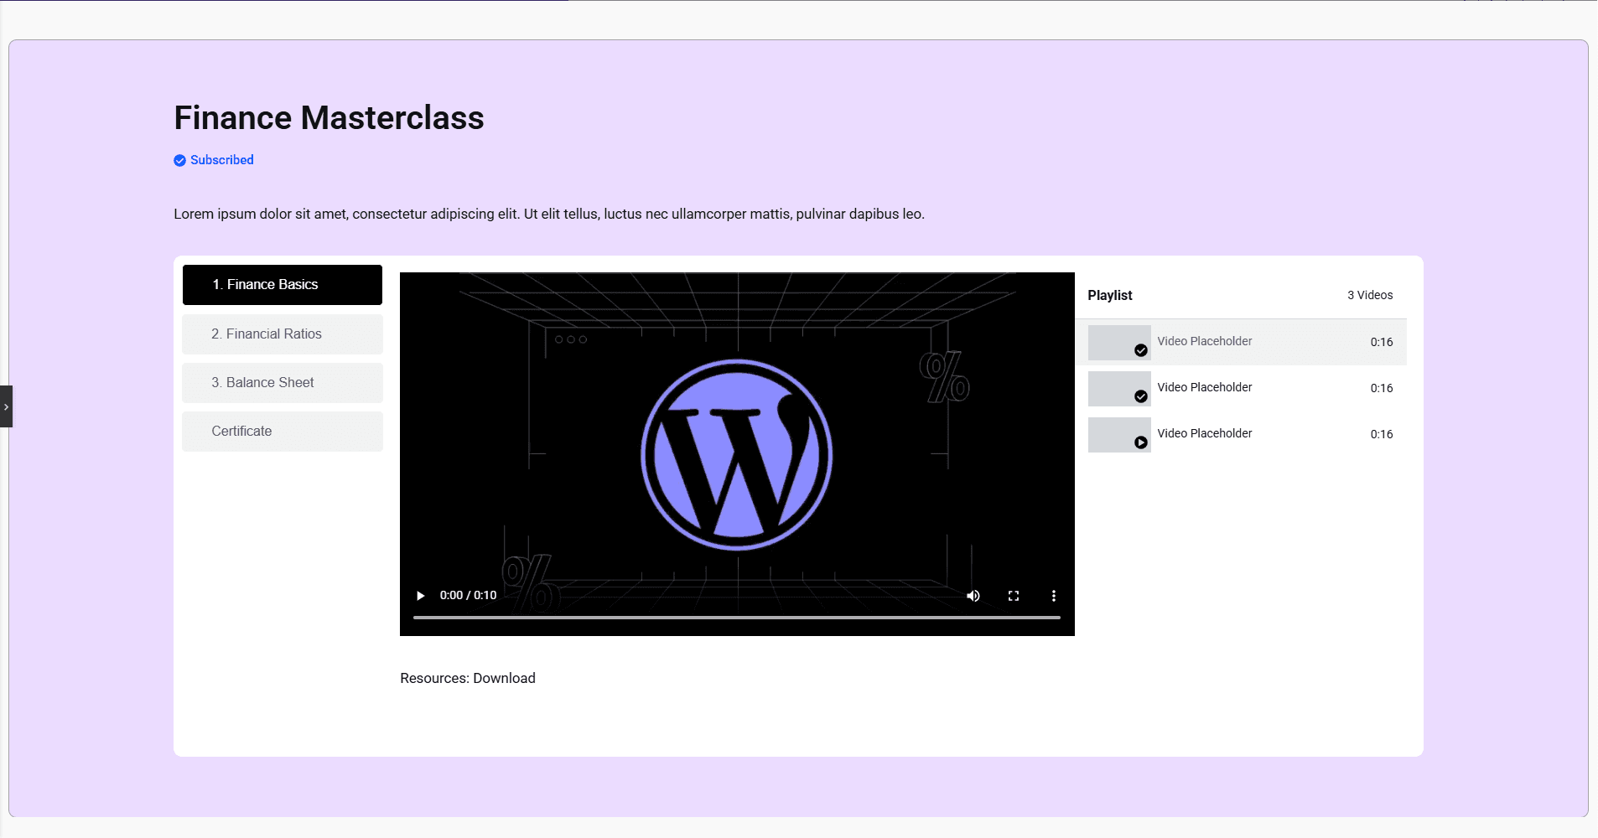Viewport: 1598px width, 838px height.
Task: Select the first Video Placeholder playlist item
Action: [x=1241, y=342]
